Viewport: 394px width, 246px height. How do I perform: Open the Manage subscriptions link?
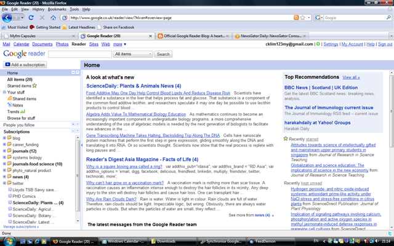21,227
